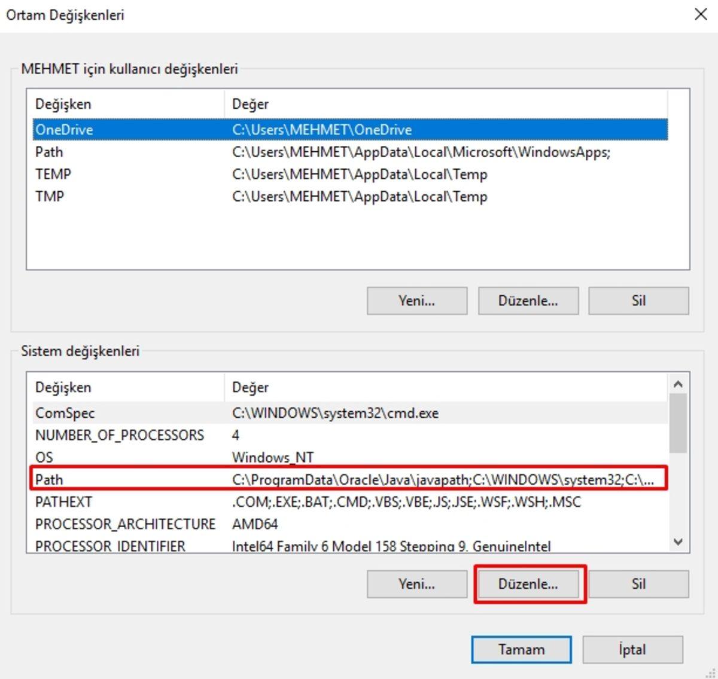This screenshot has height=679, width=718.
Task: Select the TEMP user variable
Action: (x=53, y=174)
